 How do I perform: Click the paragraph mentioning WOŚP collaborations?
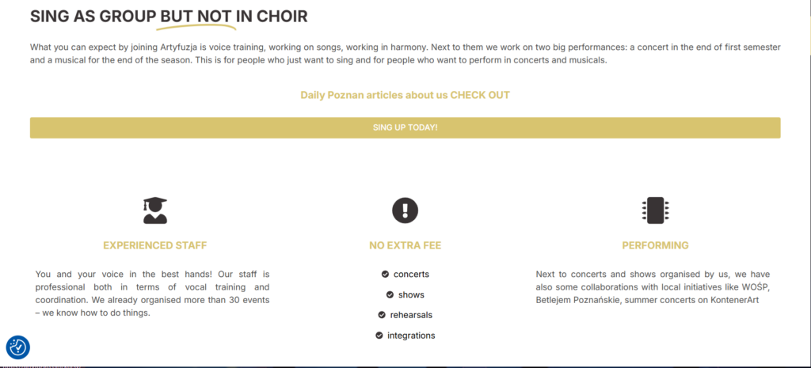tap(653, 286)
